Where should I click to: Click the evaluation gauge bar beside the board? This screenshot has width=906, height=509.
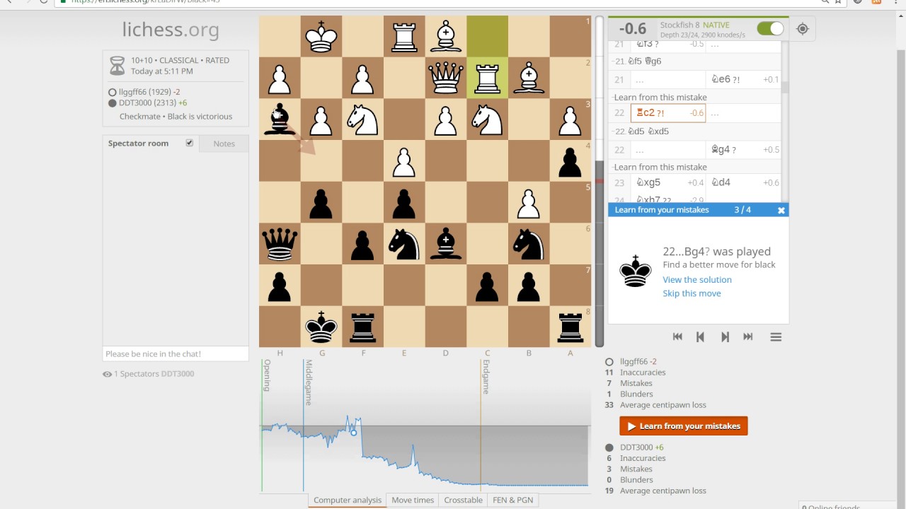tap(600, 181)
